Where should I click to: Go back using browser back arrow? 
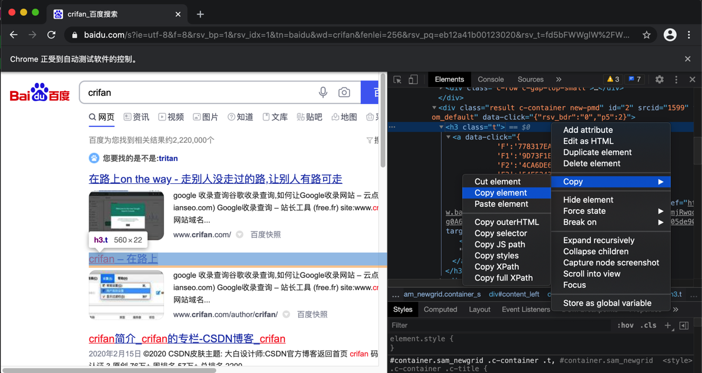click(14, 35)
